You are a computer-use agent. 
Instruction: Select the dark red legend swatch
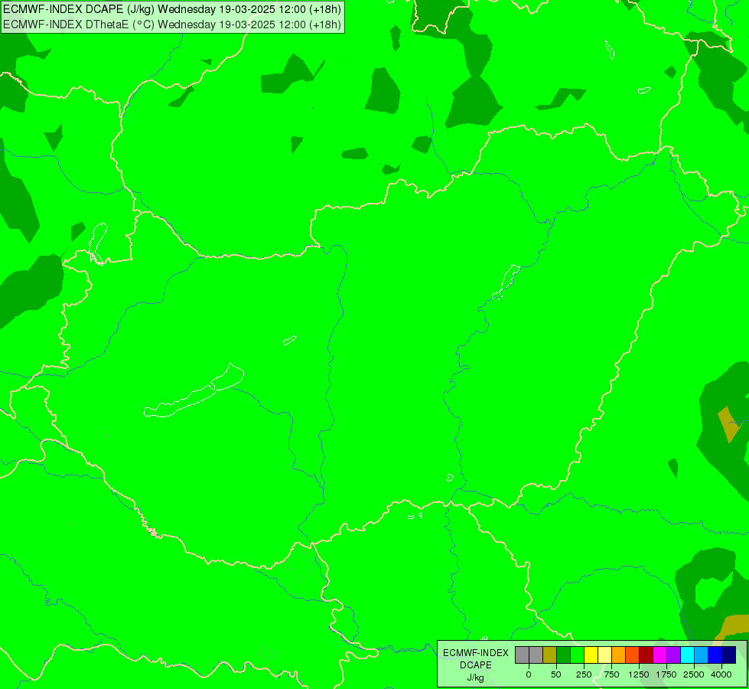pyautogui.click(x=646, y=655)
